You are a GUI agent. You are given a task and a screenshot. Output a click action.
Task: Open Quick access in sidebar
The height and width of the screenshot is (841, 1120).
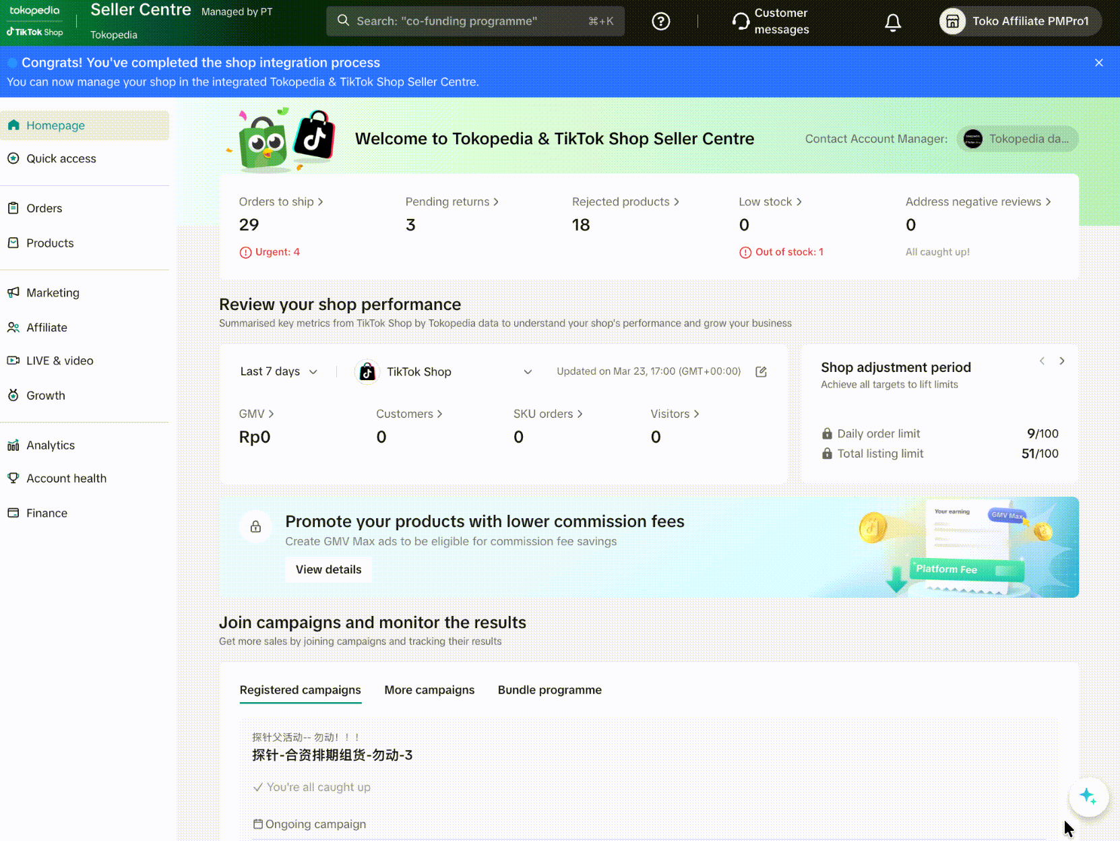pyautogui.click(x=85, y=158)
